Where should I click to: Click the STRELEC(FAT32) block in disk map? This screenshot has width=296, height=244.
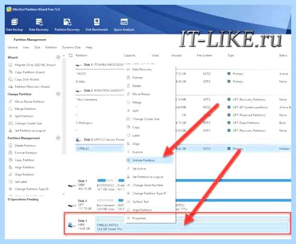192,225
